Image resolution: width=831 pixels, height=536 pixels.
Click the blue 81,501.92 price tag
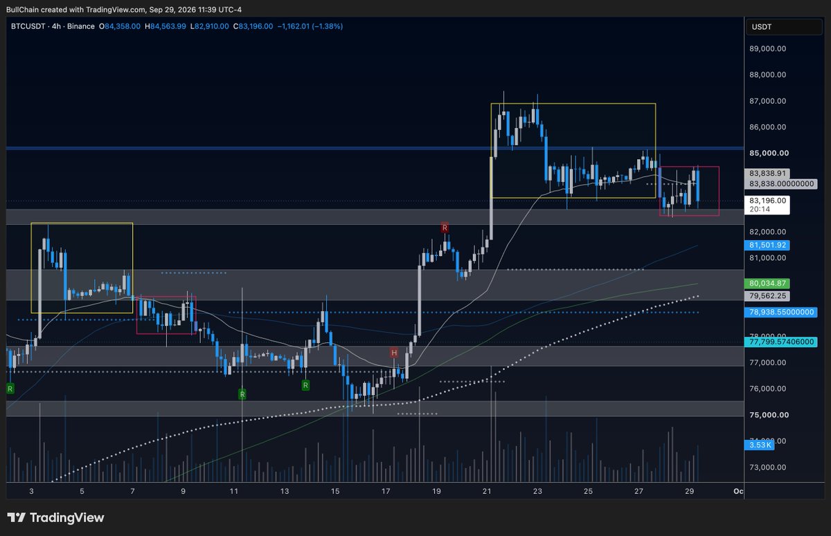(768, 245)
